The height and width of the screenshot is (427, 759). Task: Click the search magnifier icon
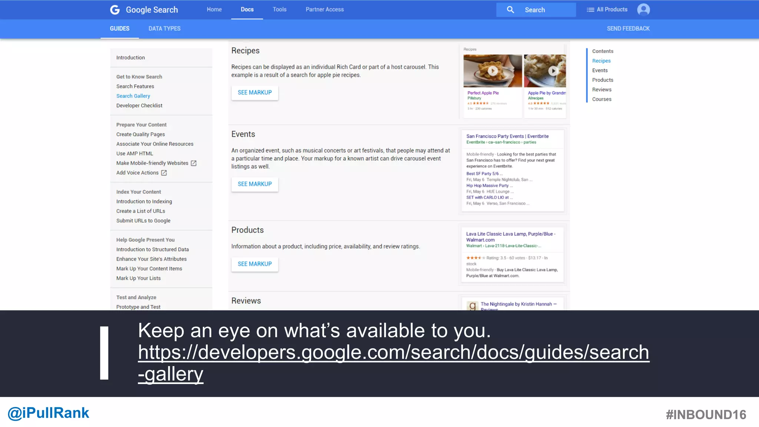coord(510,10)
